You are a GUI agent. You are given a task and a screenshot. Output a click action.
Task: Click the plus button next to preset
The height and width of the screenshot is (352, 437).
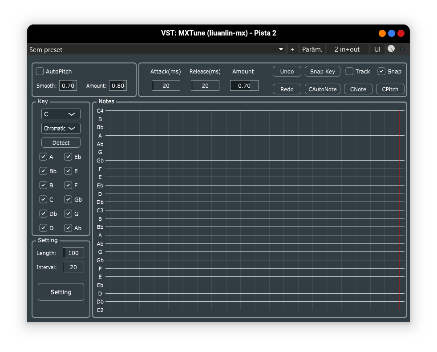pos(292,49)
